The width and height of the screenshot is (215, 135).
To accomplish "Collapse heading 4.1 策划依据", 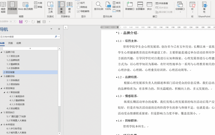I will [x=4, y=92].
